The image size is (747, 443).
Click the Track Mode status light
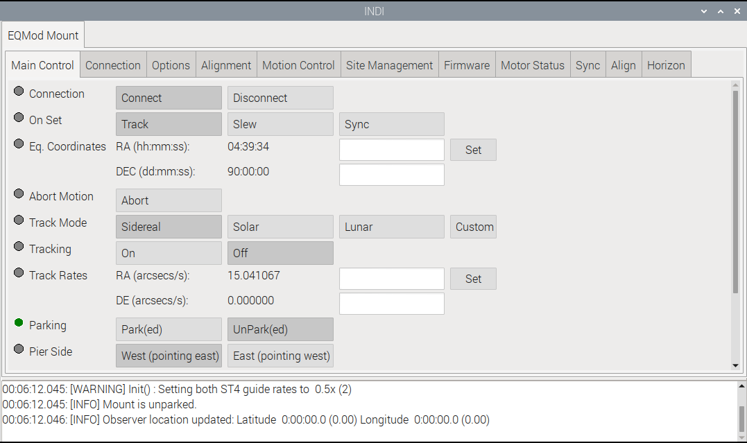pyautogui.click(x=19, y=220)
